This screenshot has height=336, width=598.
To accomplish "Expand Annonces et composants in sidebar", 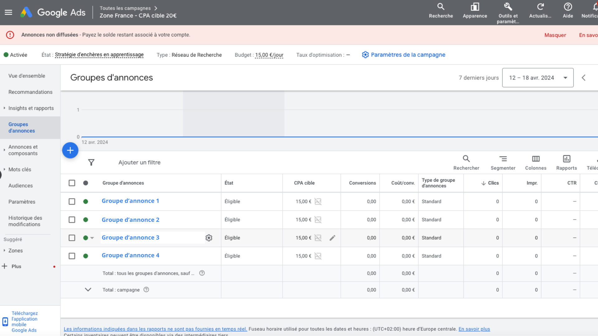I will pos(4,150).
